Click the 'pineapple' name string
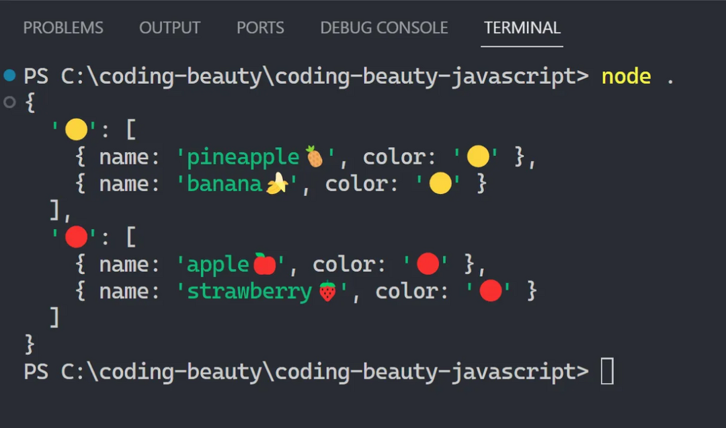726x428 pixels. tap(243, 157)
